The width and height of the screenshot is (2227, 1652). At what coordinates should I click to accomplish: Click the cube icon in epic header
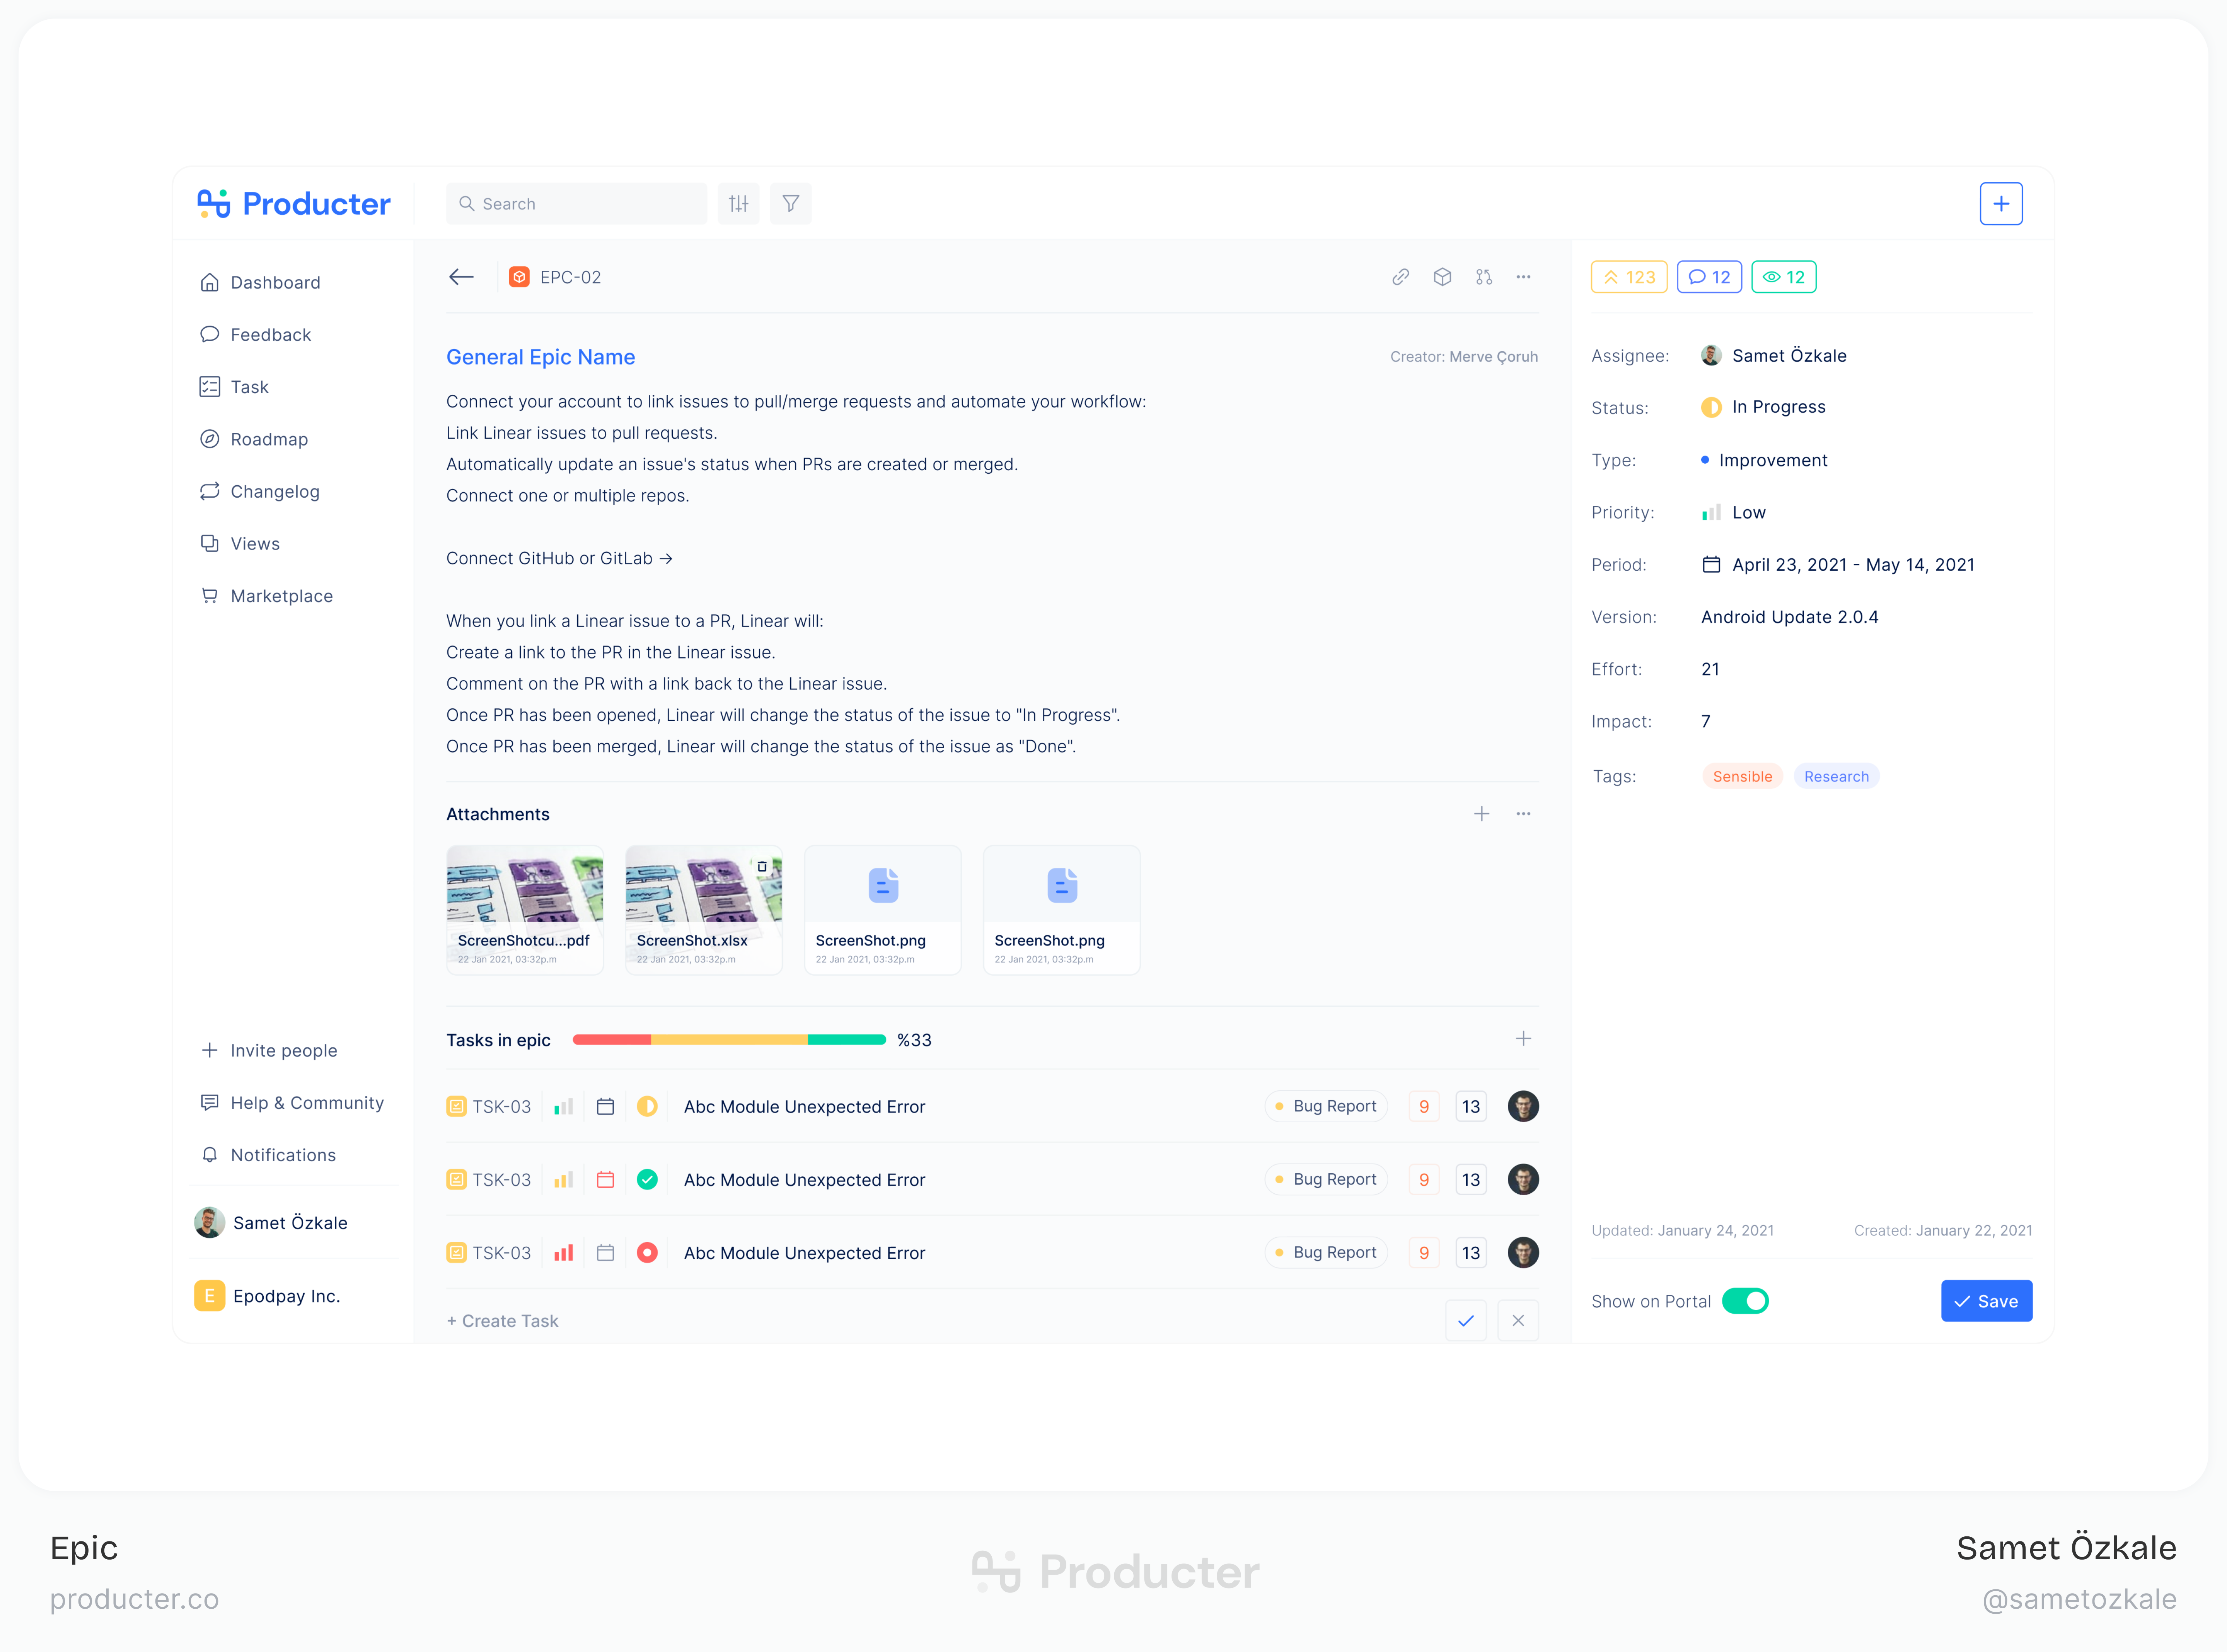(x=1443, y=277)
